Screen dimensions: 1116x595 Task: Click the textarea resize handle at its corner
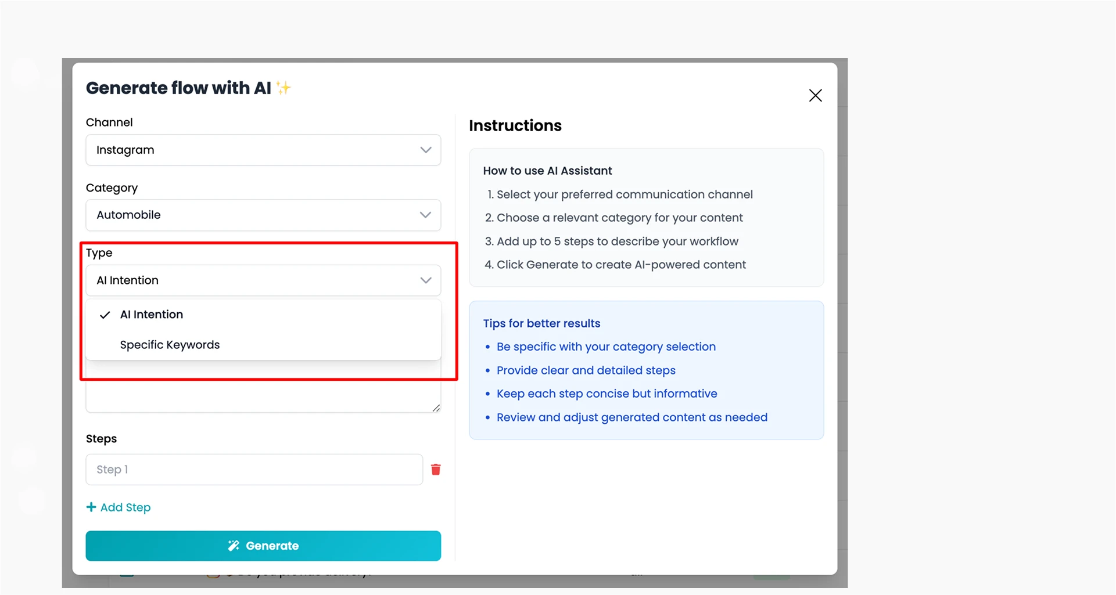tap(436, 408)
